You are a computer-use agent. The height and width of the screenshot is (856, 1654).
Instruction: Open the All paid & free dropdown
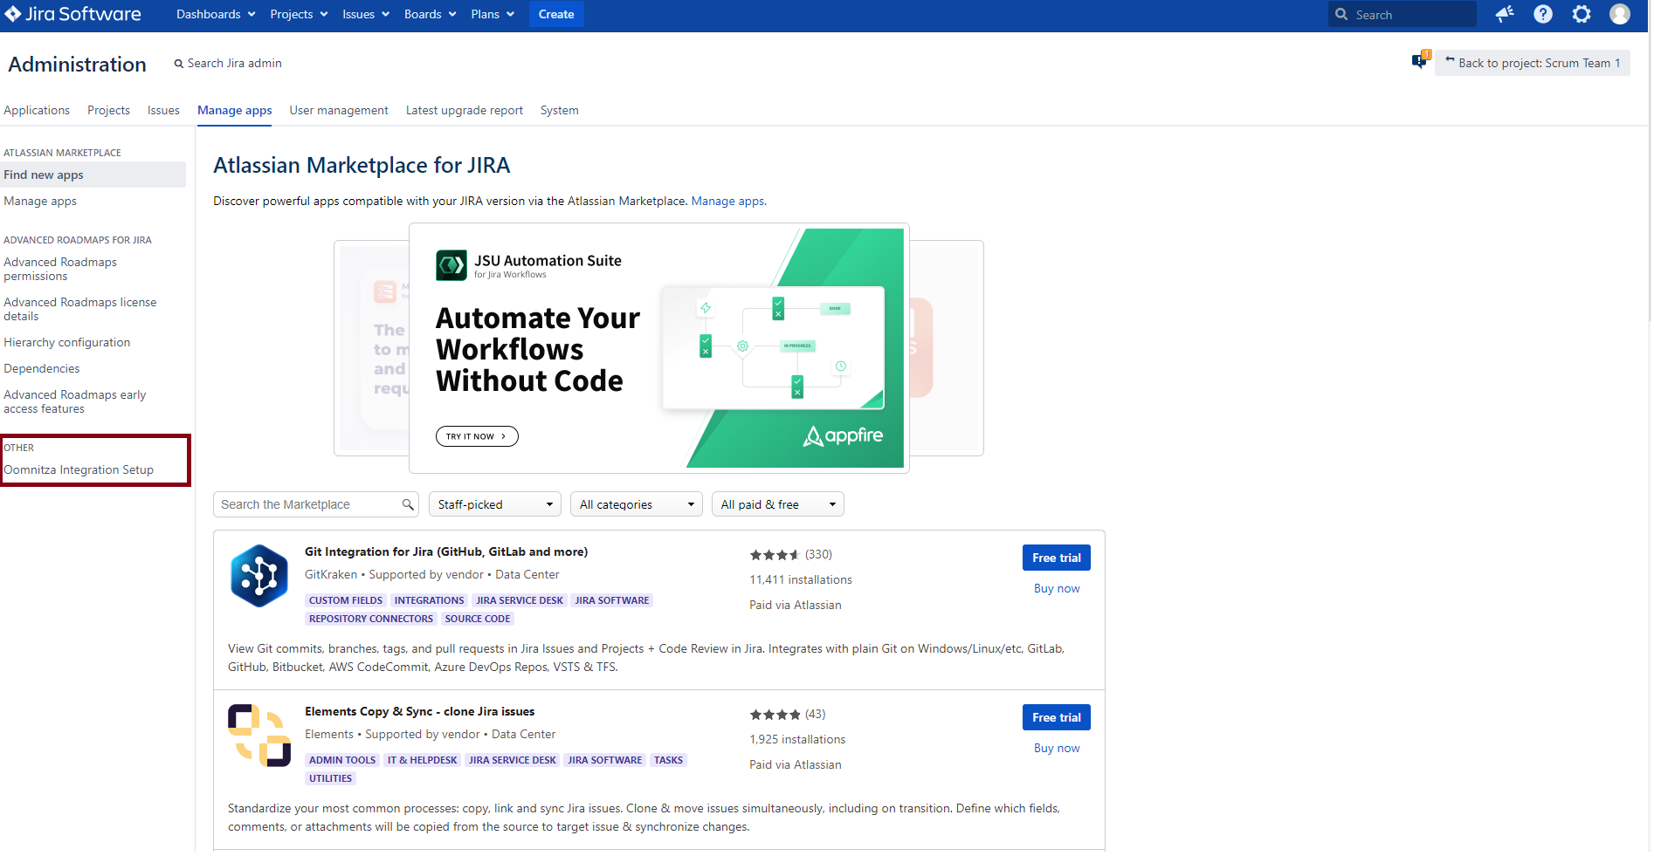[x=777, y=504]
